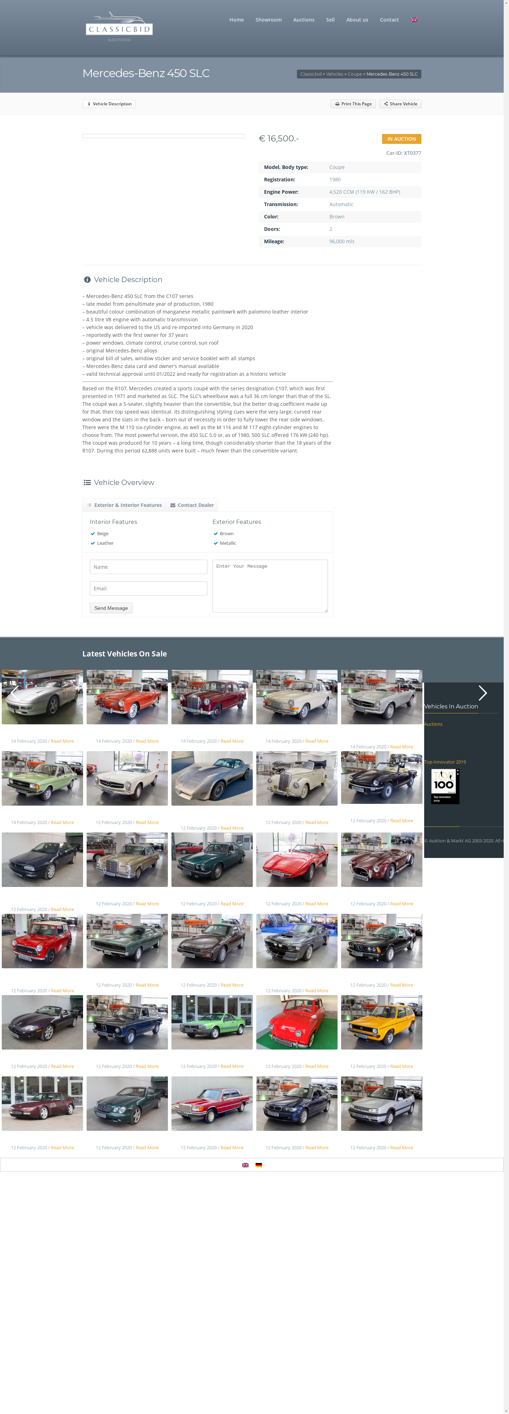509x1414 pixels.
Task: Click the Top 100 innovator badge
Action: (445, 786)
